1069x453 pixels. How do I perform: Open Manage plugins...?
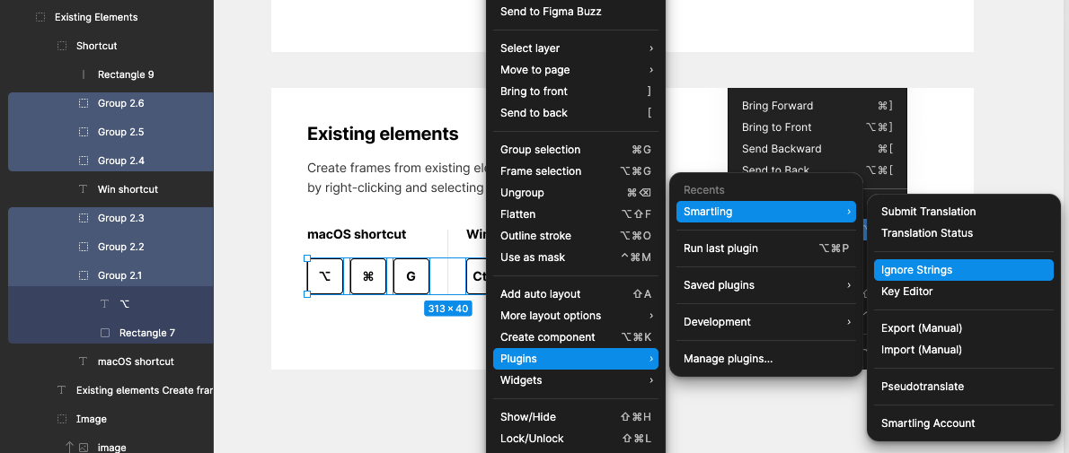[766, 358]
